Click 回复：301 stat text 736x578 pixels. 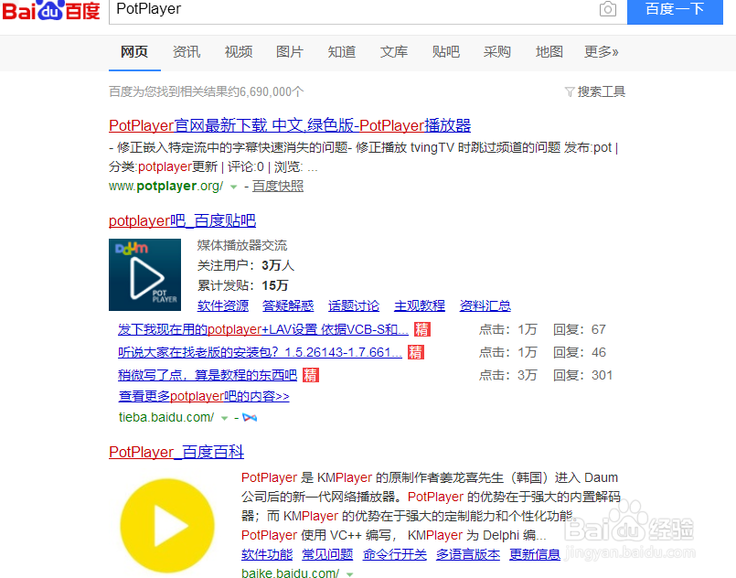tap(582, 375)
